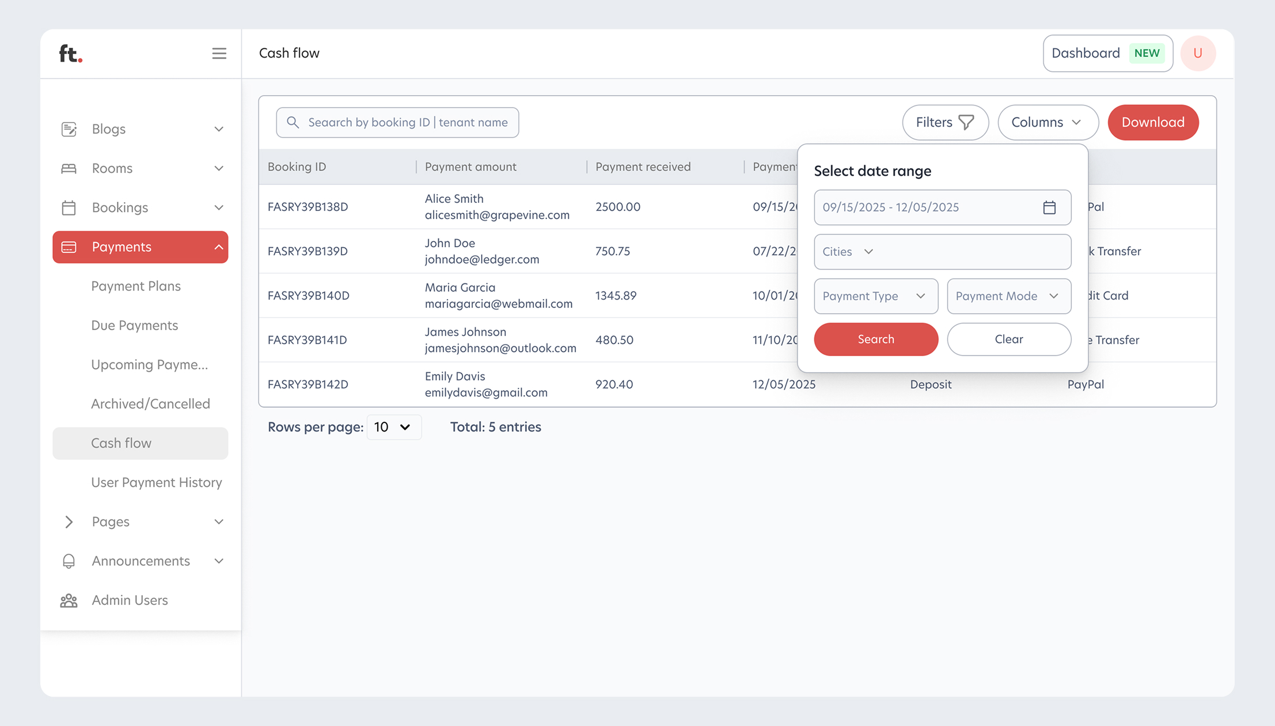The width and height of the screenshot is (1275, 726).
Task: Open User Payment History in the sidebar
Action: pos(157,482)
